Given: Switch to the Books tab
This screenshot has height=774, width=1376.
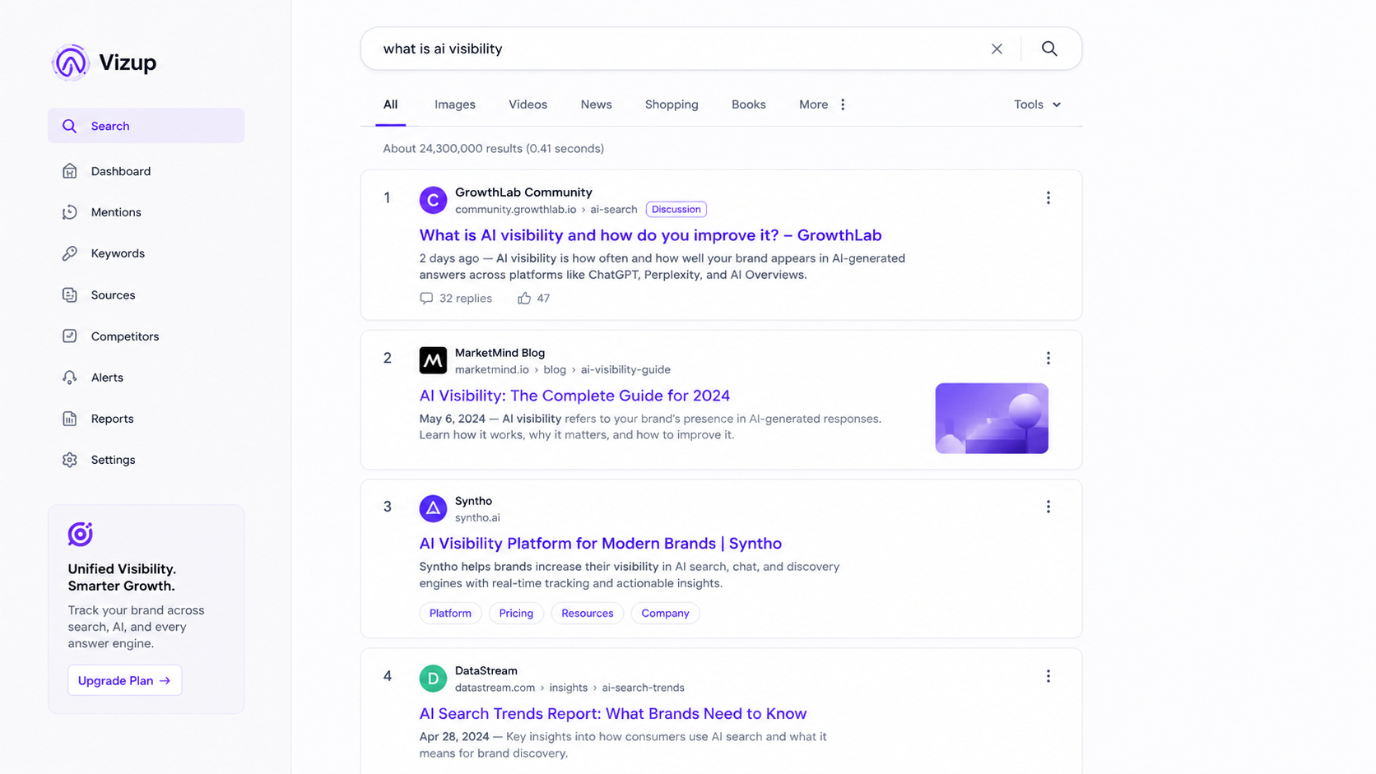Looking at the screenshot, I should coord(749,104).
